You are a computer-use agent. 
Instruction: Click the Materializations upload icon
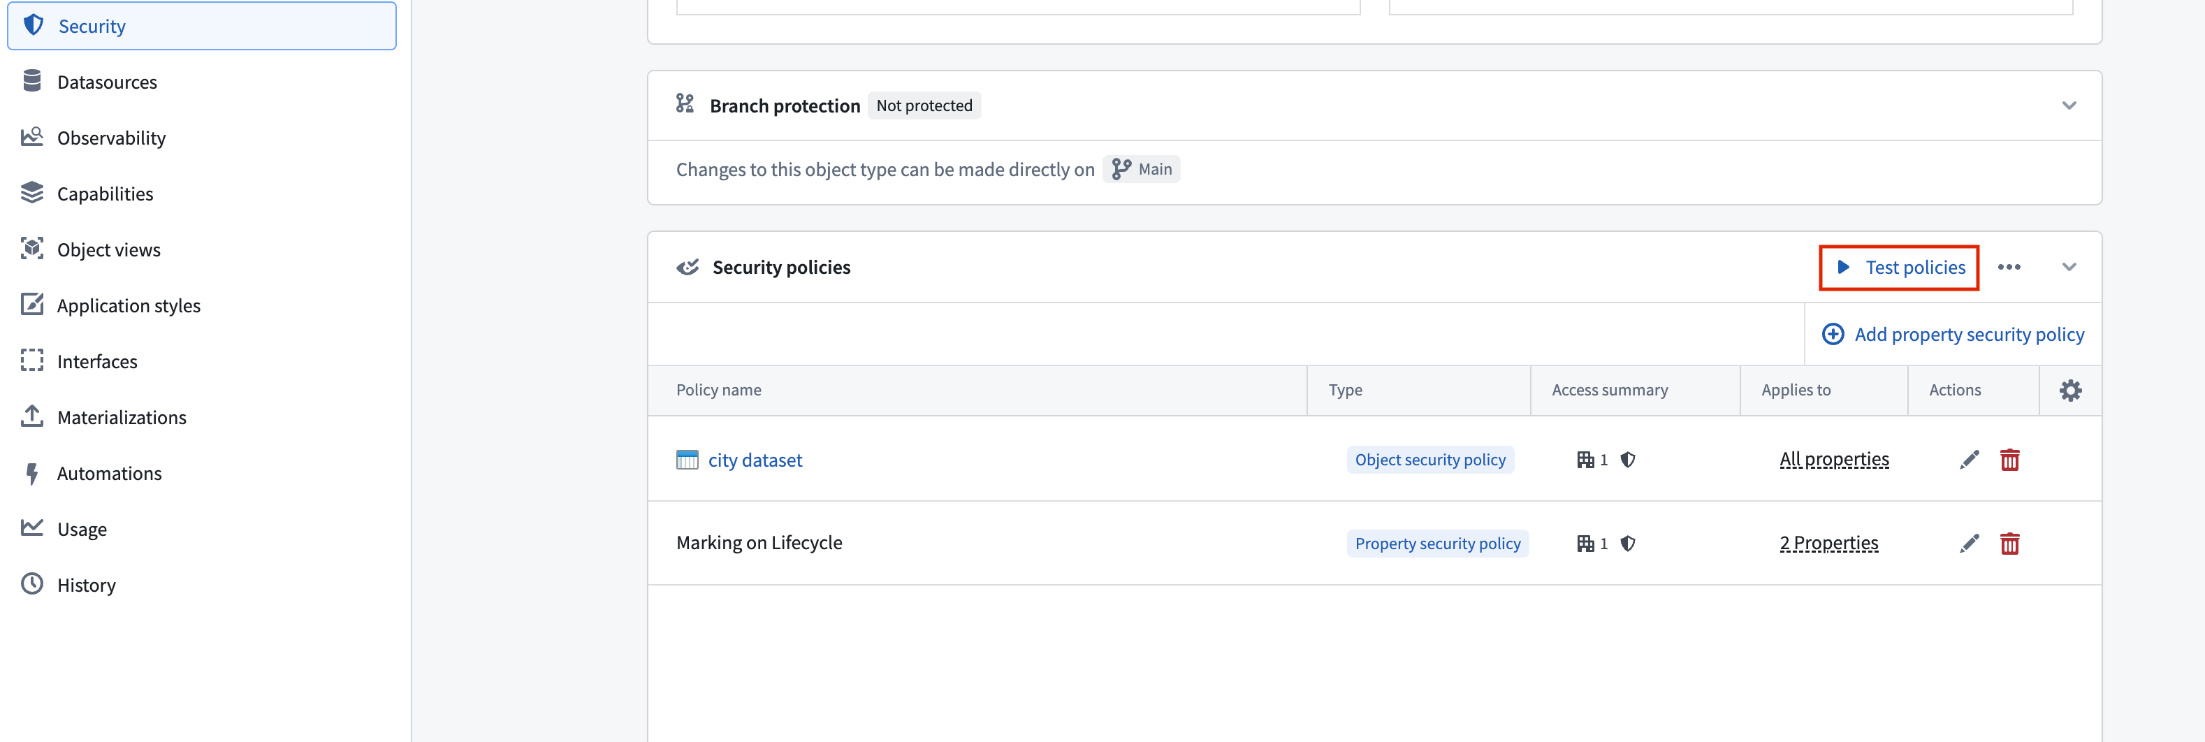click(x=33, y=417)
